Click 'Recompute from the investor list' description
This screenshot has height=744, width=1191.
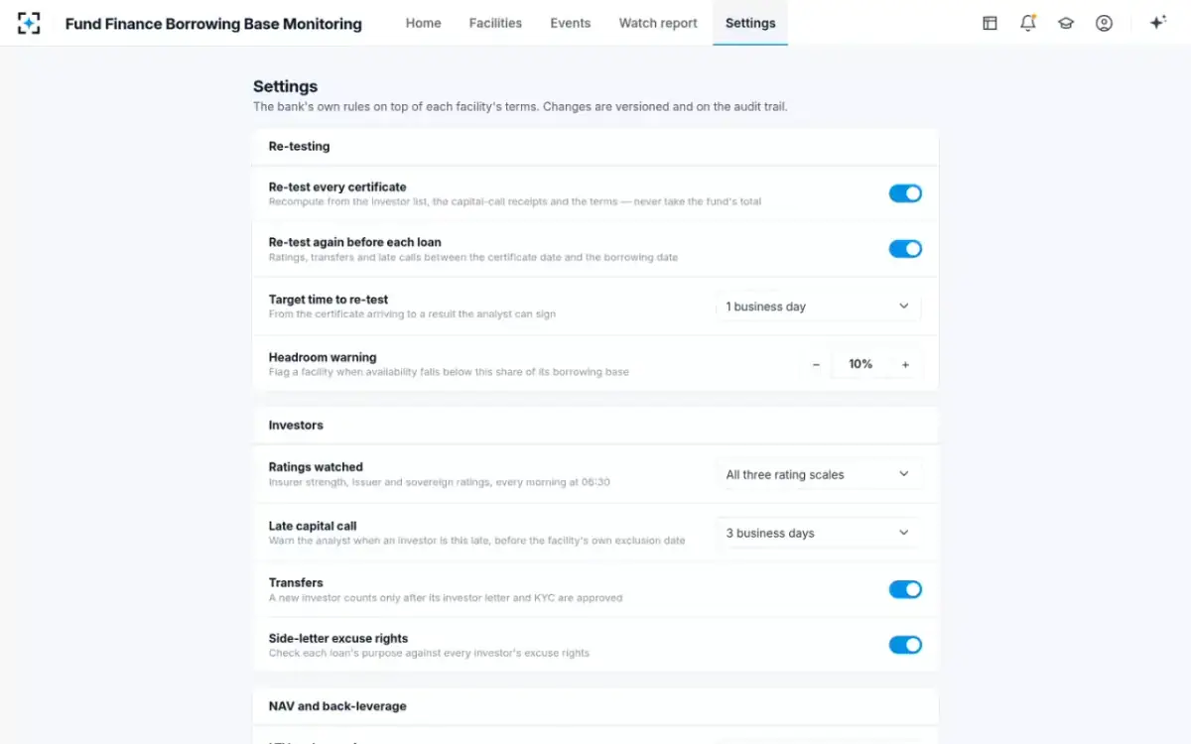[x=515, y=201]
